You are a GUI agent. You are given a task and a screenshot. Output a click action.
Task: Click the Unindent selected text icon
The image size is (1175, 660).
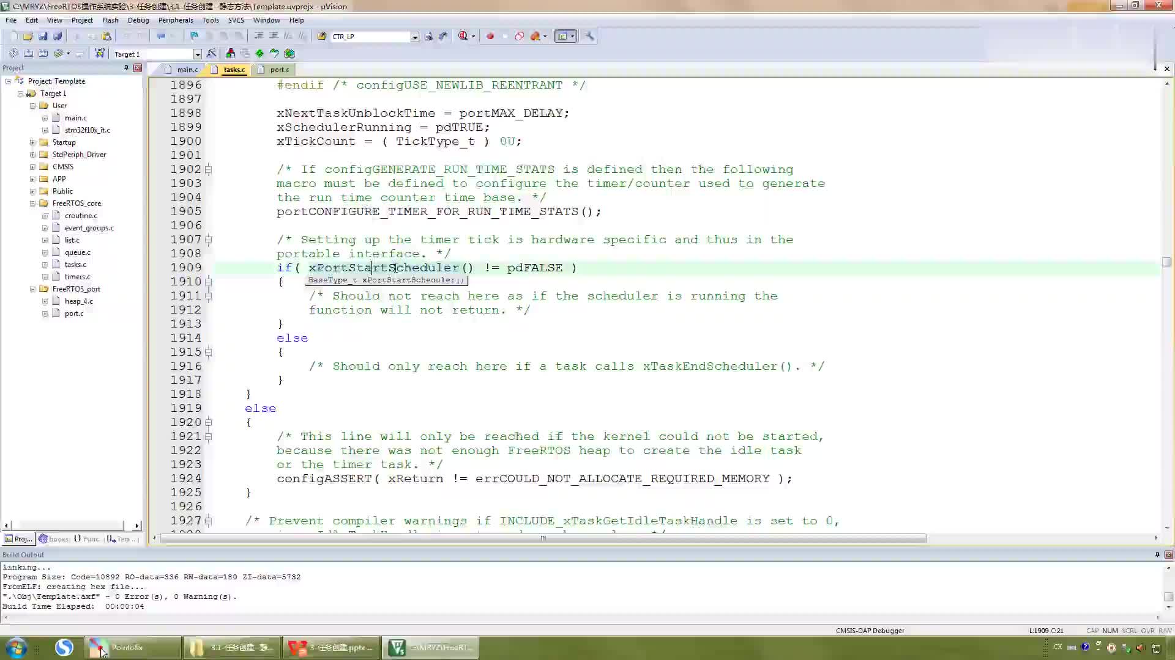pyautogui.click(x=273, y=36)
